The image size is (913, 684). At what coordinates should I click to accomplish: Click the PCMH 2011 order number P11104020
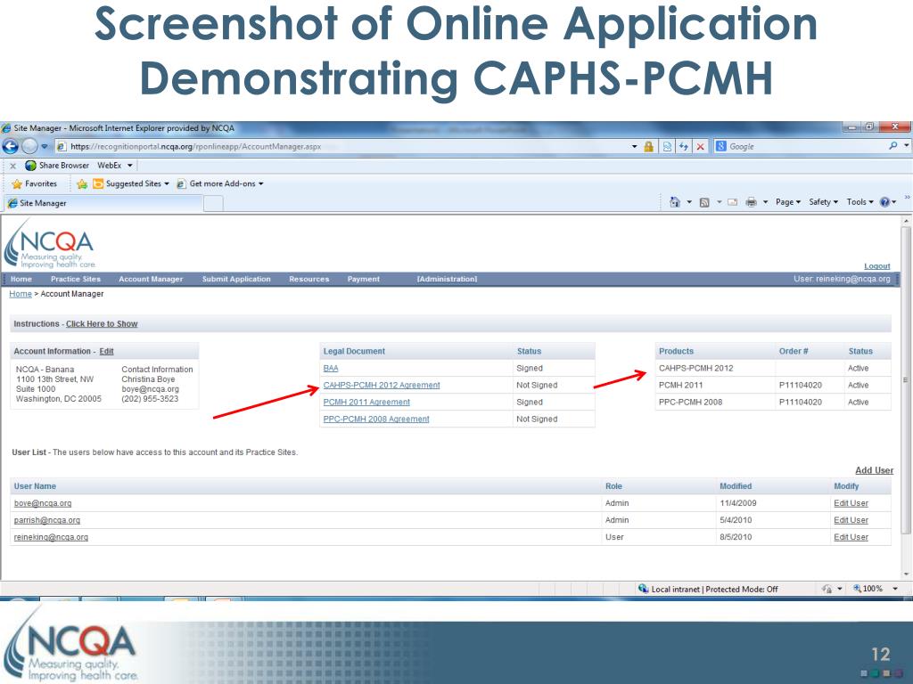coord(801,385)
